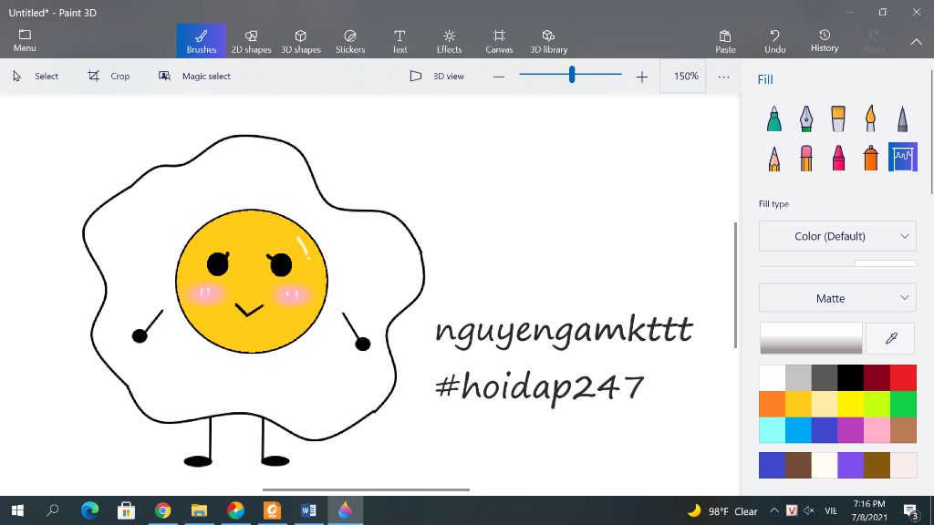Pick the orange color swatch

pyautogui.click(x=772, y=404)
